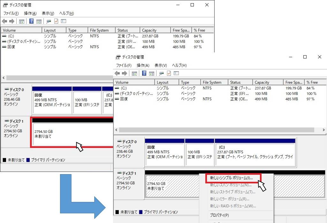This screenshot has width=327, height=223.
Task: Click the red checkmark page icon in the back window
Action: 56,21
